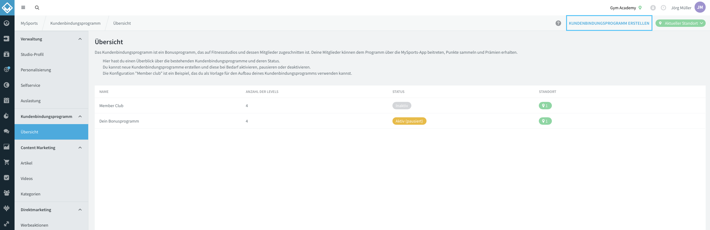Viewport: 710px width, 230px height.
Task: Click the JM user avatar
Action: pyautogui.click(x=700, y=7)
